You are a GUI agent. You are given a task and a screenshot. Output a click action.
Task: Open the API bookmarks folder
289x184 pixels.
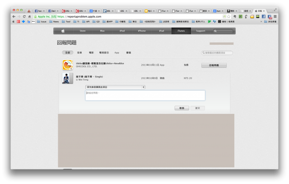pyautogui.click(x=86, y=22)
